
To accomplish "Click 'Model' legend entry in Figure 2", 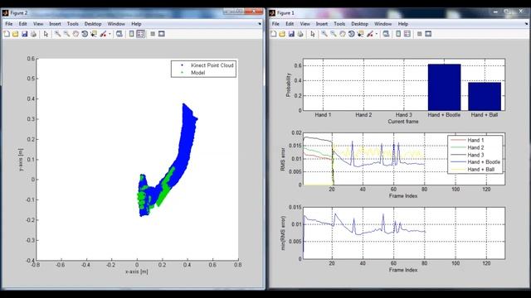I will pos(197,73).
